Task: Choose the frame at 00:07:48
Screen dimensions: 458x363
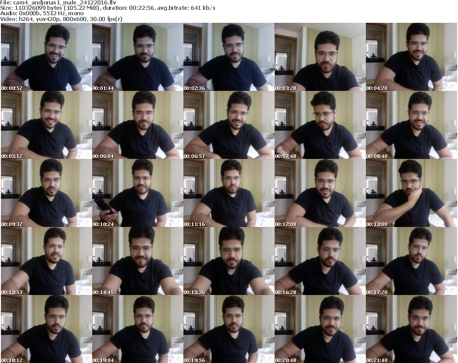Action: click(x=320, y=125)
